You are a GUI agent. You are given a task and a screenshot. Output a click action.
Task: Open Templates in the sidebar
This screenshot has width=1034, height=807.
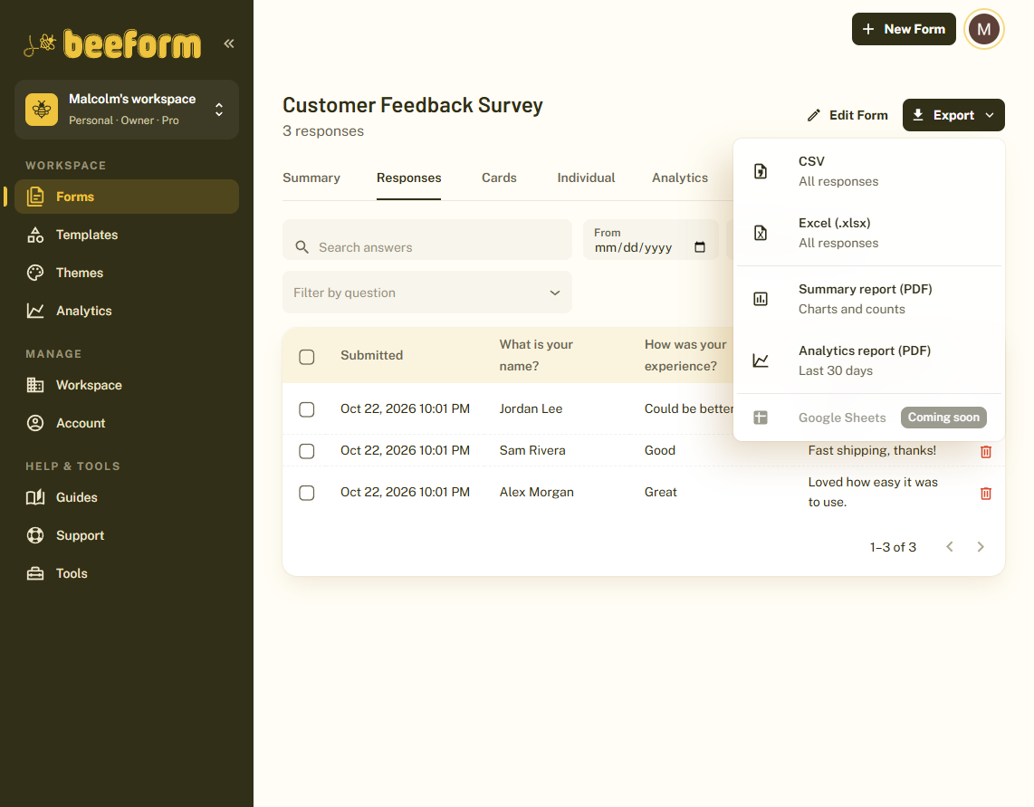(127, 235)
